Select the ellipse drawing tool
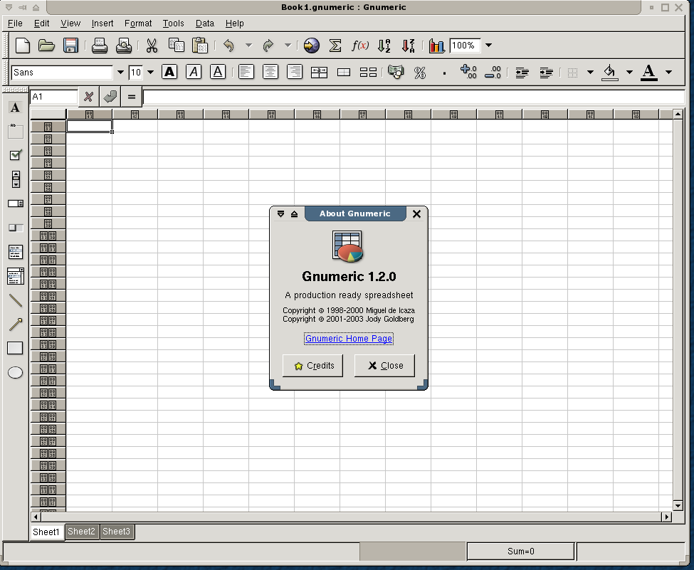Image resolution: width=694 pixels, height=570 pixels. click(15, 373)
